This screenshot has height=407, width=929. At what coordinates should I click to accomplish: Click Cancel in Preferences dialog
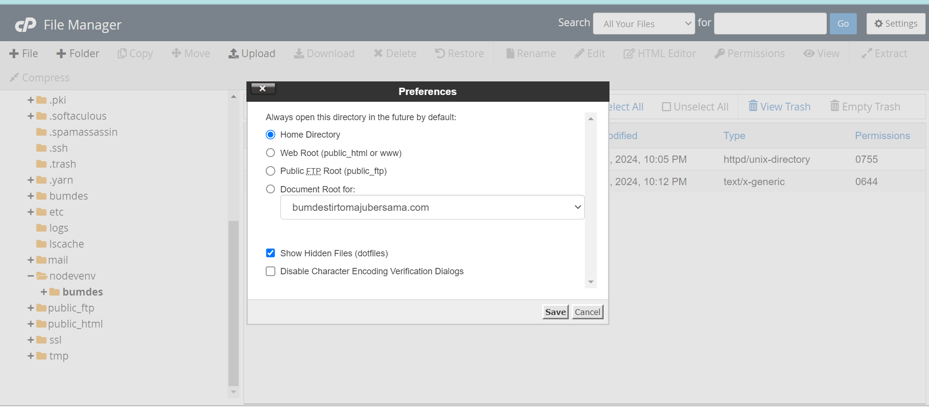pos(587,312)
